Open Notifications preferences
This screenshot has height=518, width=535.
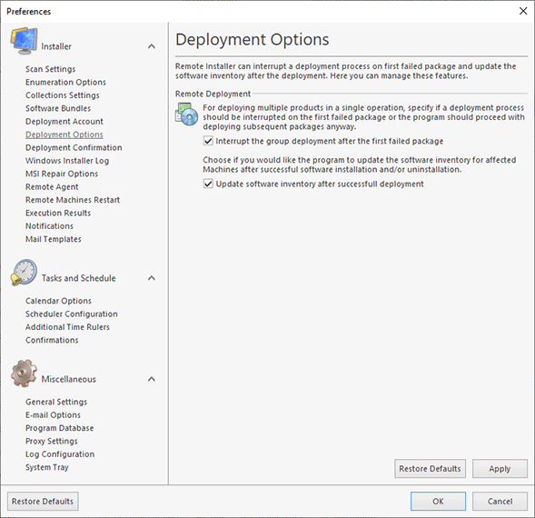pos(49,226)
